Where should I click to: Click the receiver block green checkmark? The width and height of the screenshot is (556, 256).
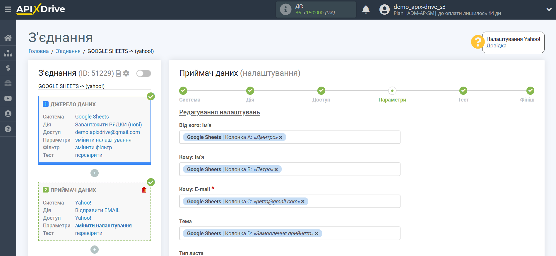click(151, 182)
